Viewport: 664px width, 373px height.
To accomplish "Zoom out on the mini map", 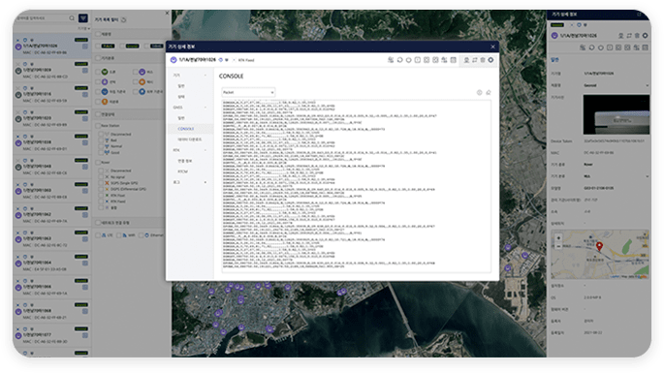I will coord(558,245).
